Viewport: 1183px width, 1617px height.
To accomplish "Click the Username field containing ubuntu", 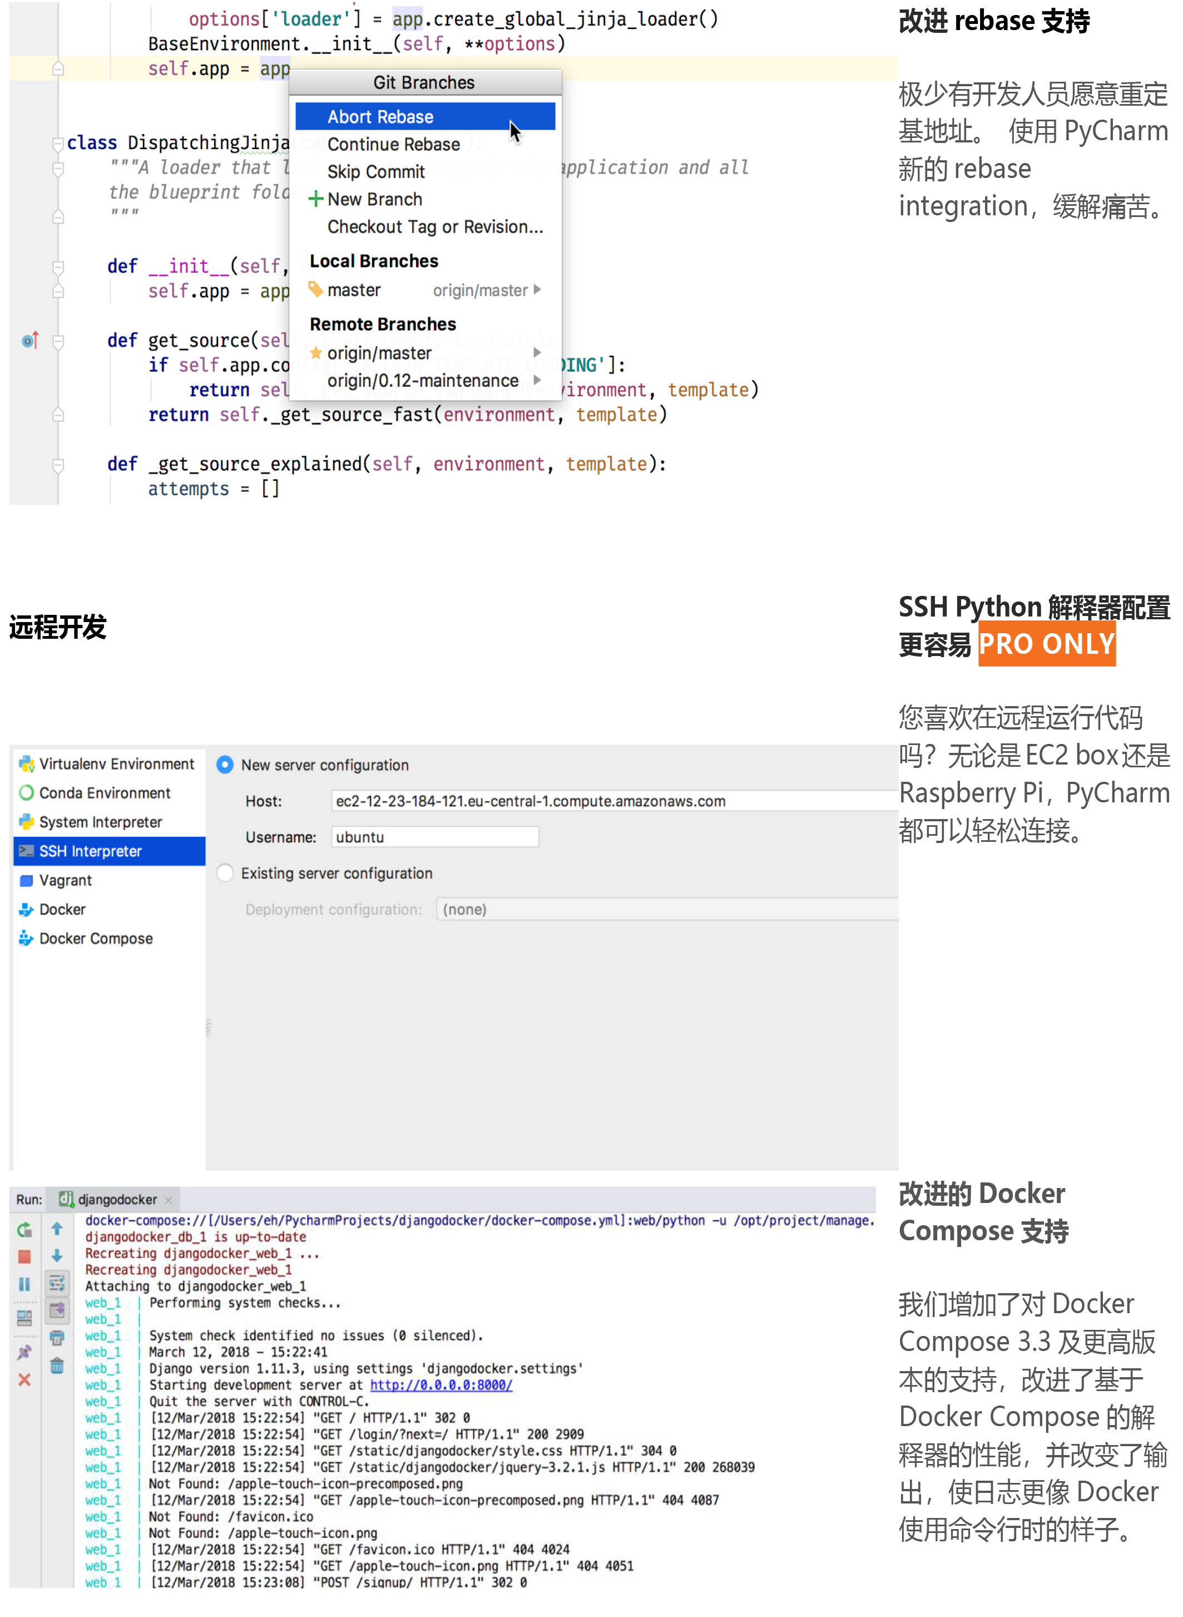I will coord(435,837).
